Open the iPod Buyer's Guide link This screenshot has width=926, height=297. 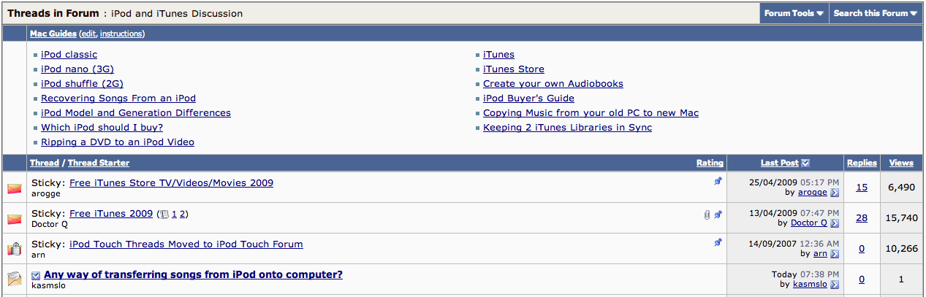tap(528, 99)
